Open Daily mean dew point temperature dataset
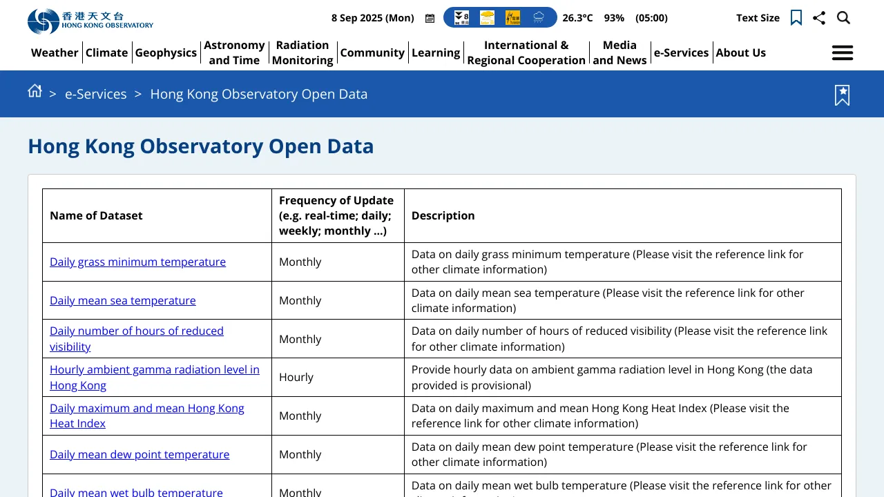 tap(140, 454)
